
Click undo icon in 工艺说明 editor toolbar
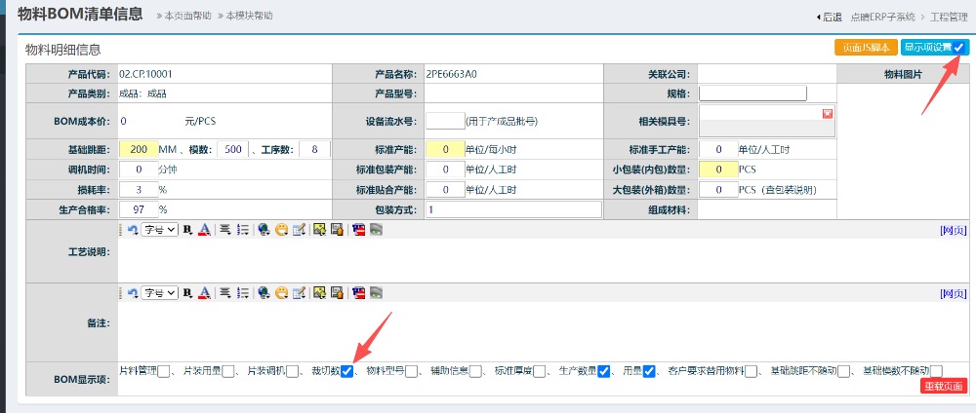133,230
